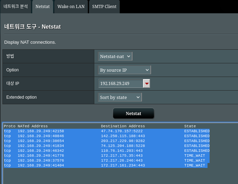Click NATed address 192.168.29.249:41776

(41, 156)
